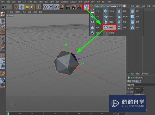
Task: Click the Make Editable icon in left palette
Action: click(x=2, y=14)
